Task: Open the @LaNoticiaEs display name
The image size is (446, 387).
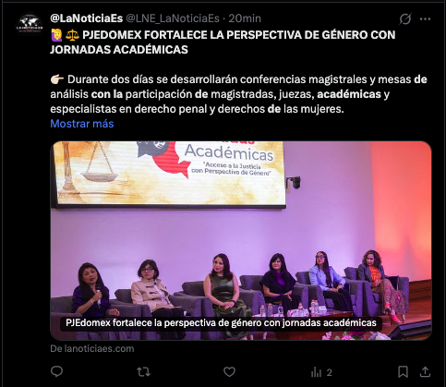Action: coord(87,18)
